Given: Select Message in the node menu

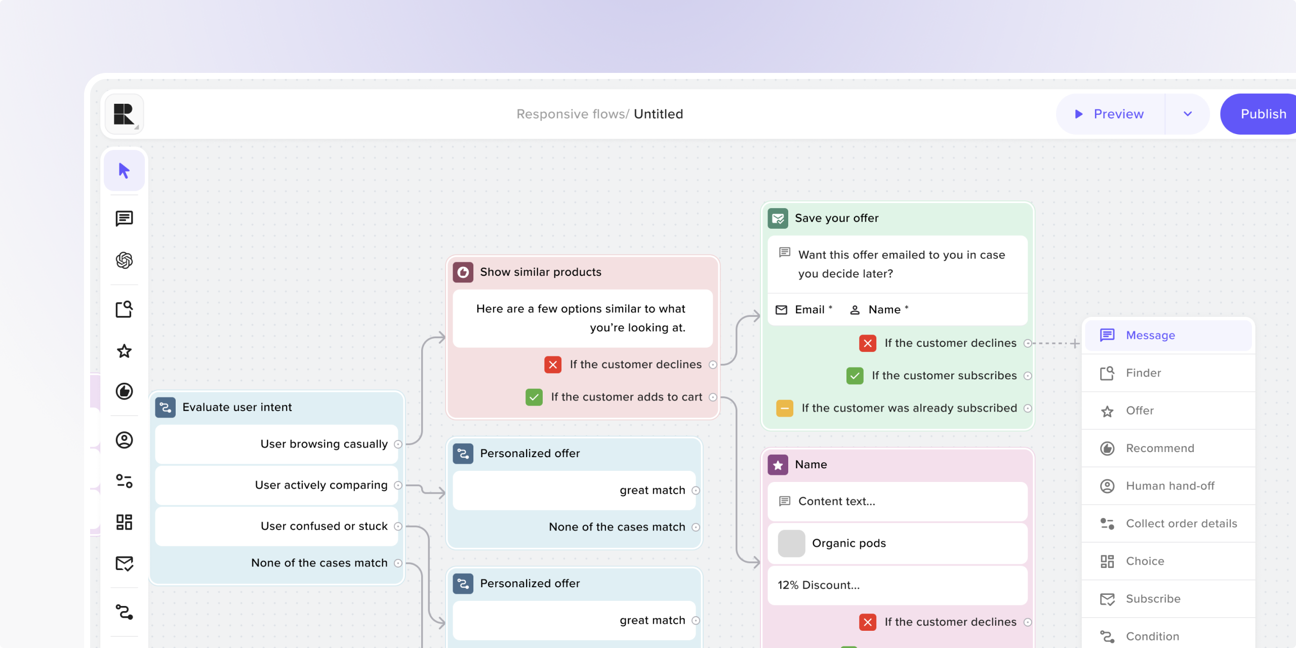Looking at the screenshot, I should coord(1168,335).
